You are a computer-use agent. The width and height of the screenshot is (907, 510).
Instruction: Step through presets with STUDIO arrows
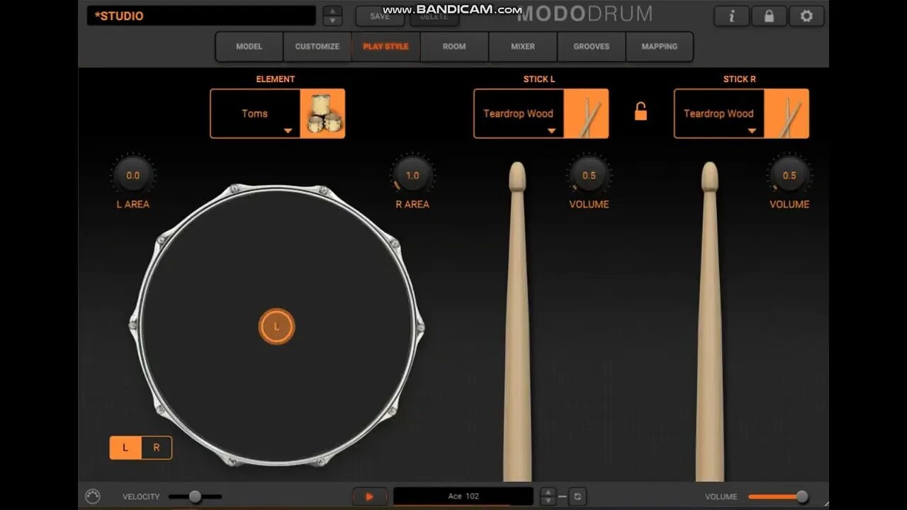point(332,16)
